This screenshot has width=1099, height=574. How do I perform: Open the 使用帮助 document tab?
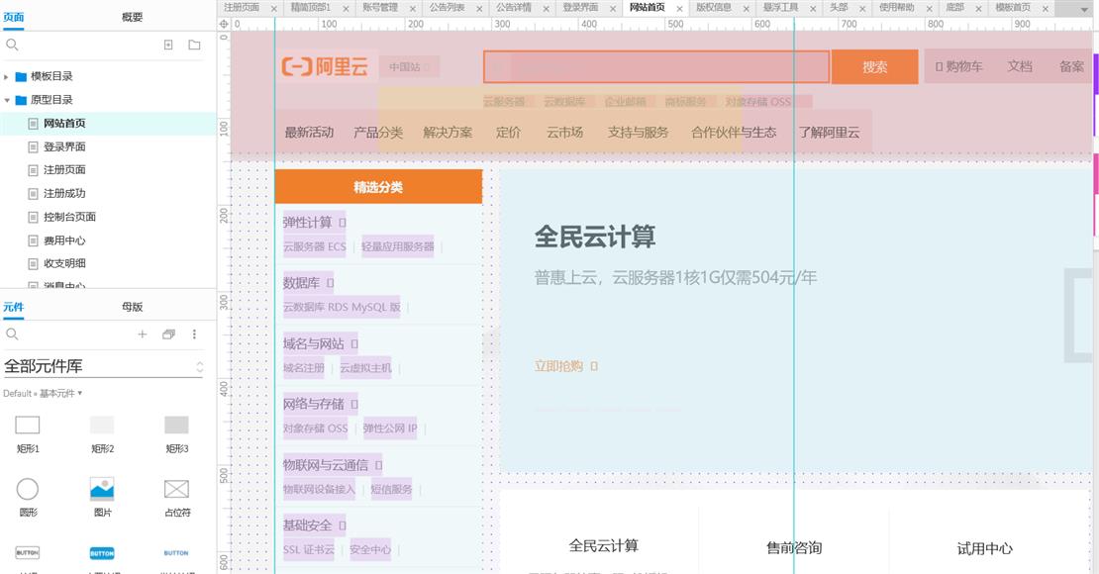(x=896, y=8)
